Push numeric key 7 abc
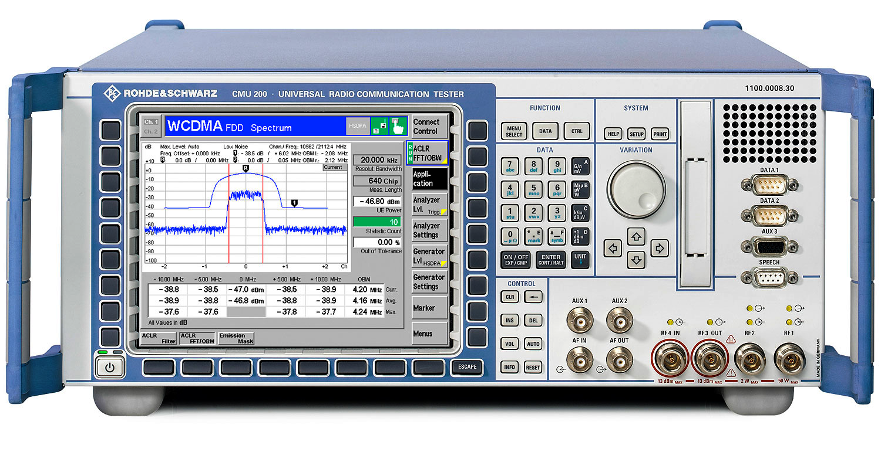This screenshot has width=881, height=469. tap(510, 166)
